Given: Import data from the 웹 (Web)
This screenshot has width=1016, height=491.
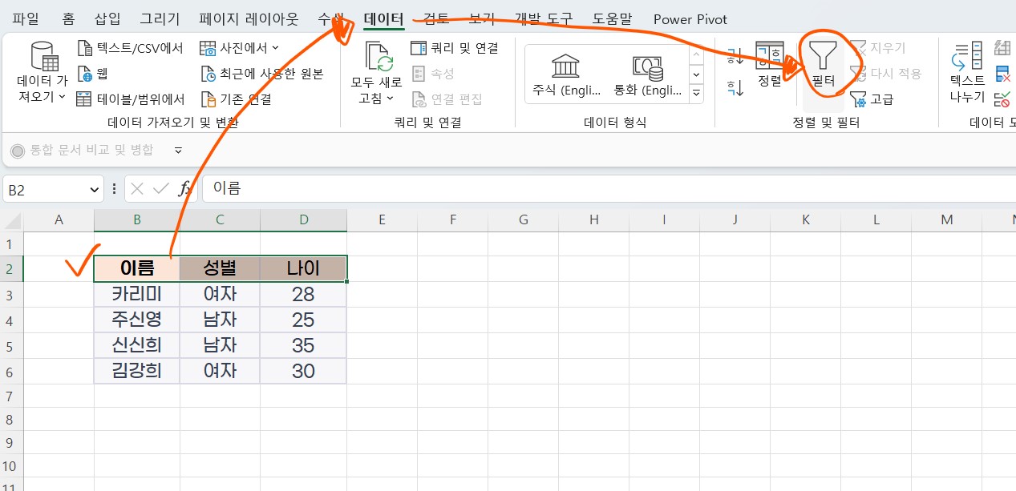Looking at the screenshot, I should 90,73.
